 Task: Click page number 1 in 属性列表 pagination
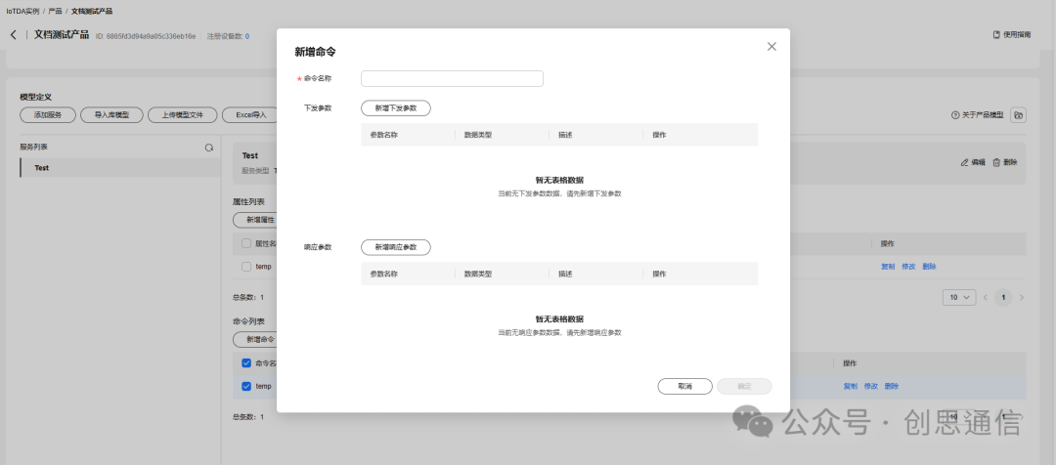(x=1003, y=297)
